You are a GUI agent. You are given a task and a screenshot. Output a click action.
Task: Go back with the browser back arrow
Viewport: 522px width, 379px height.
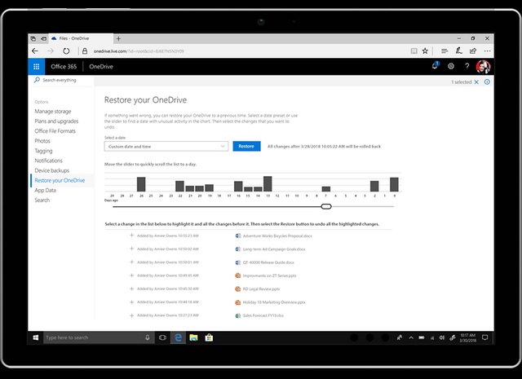[x=35, y=51]
